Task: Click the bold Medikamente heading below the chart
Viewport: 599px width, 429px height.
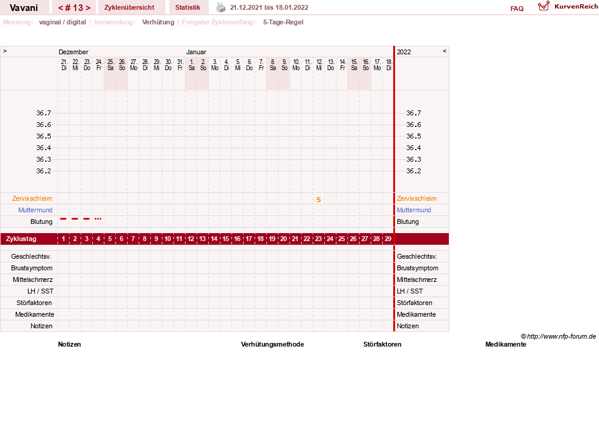Action: (x=506, y=344)
